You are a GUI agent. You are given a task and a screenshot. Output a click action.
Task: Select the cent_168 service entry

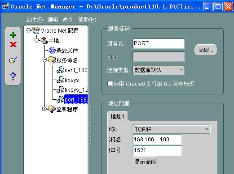click(76, 70)
